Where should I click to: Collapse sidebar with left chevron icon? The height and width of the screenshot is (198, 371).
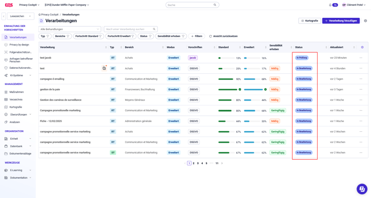point(4,16)
